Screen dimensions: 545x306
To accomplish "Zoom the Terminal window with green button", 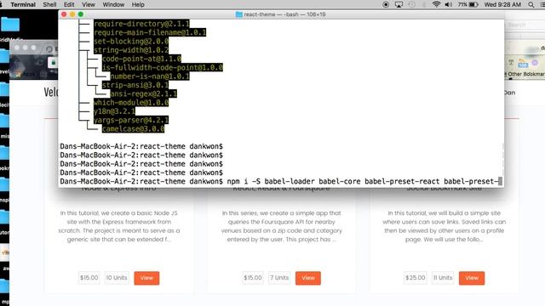I will [81, 14].
